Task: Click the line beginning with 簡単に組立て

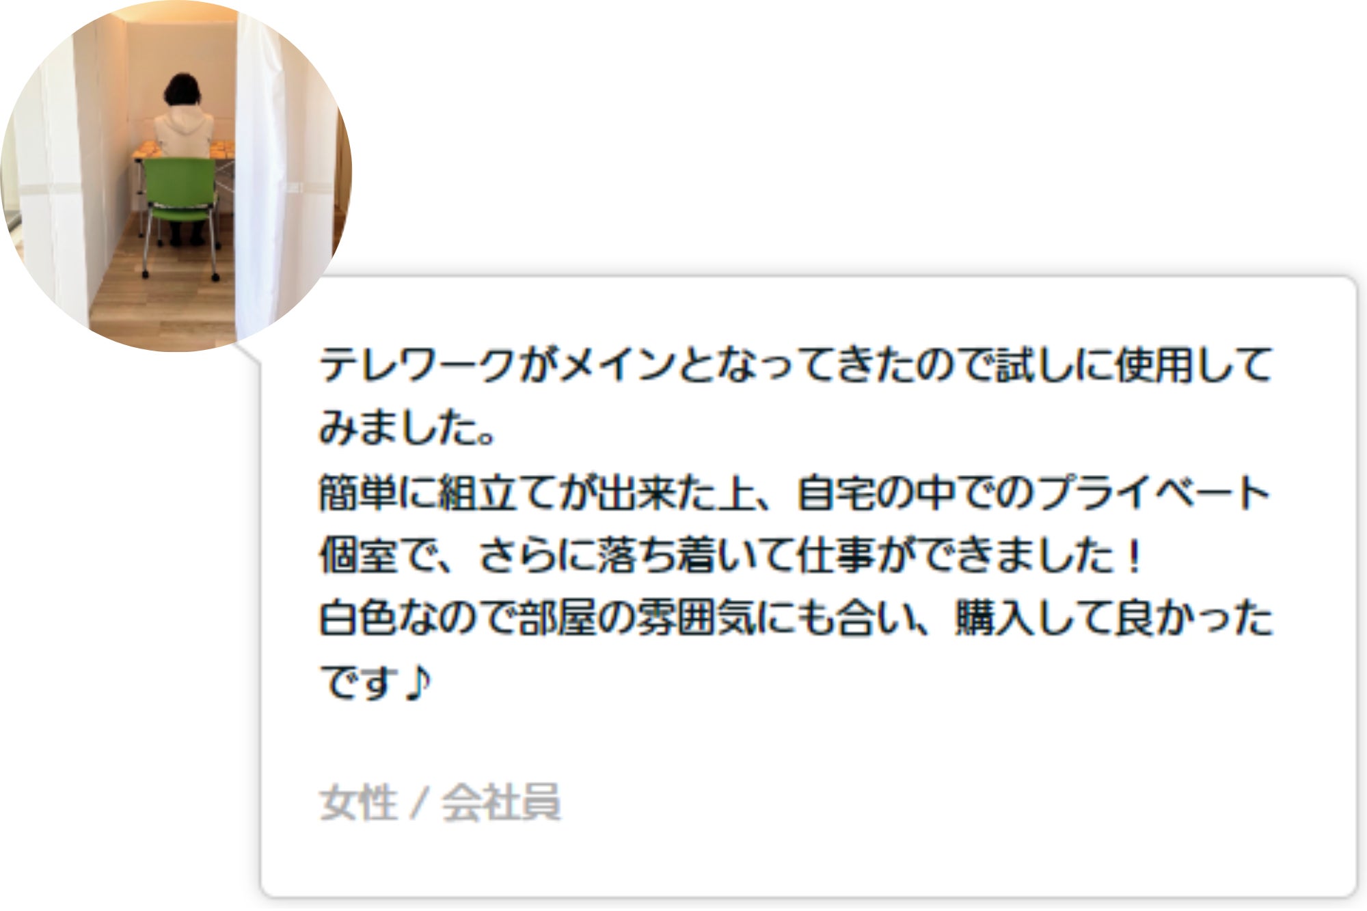Action: tap(794, 492)
